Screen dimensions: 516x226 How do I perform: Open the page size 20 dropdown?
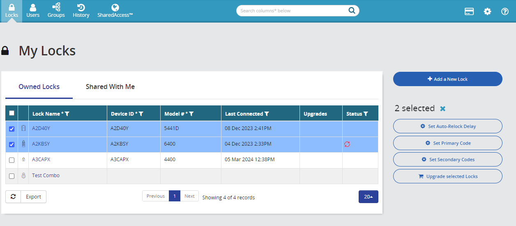coord(368,196)
